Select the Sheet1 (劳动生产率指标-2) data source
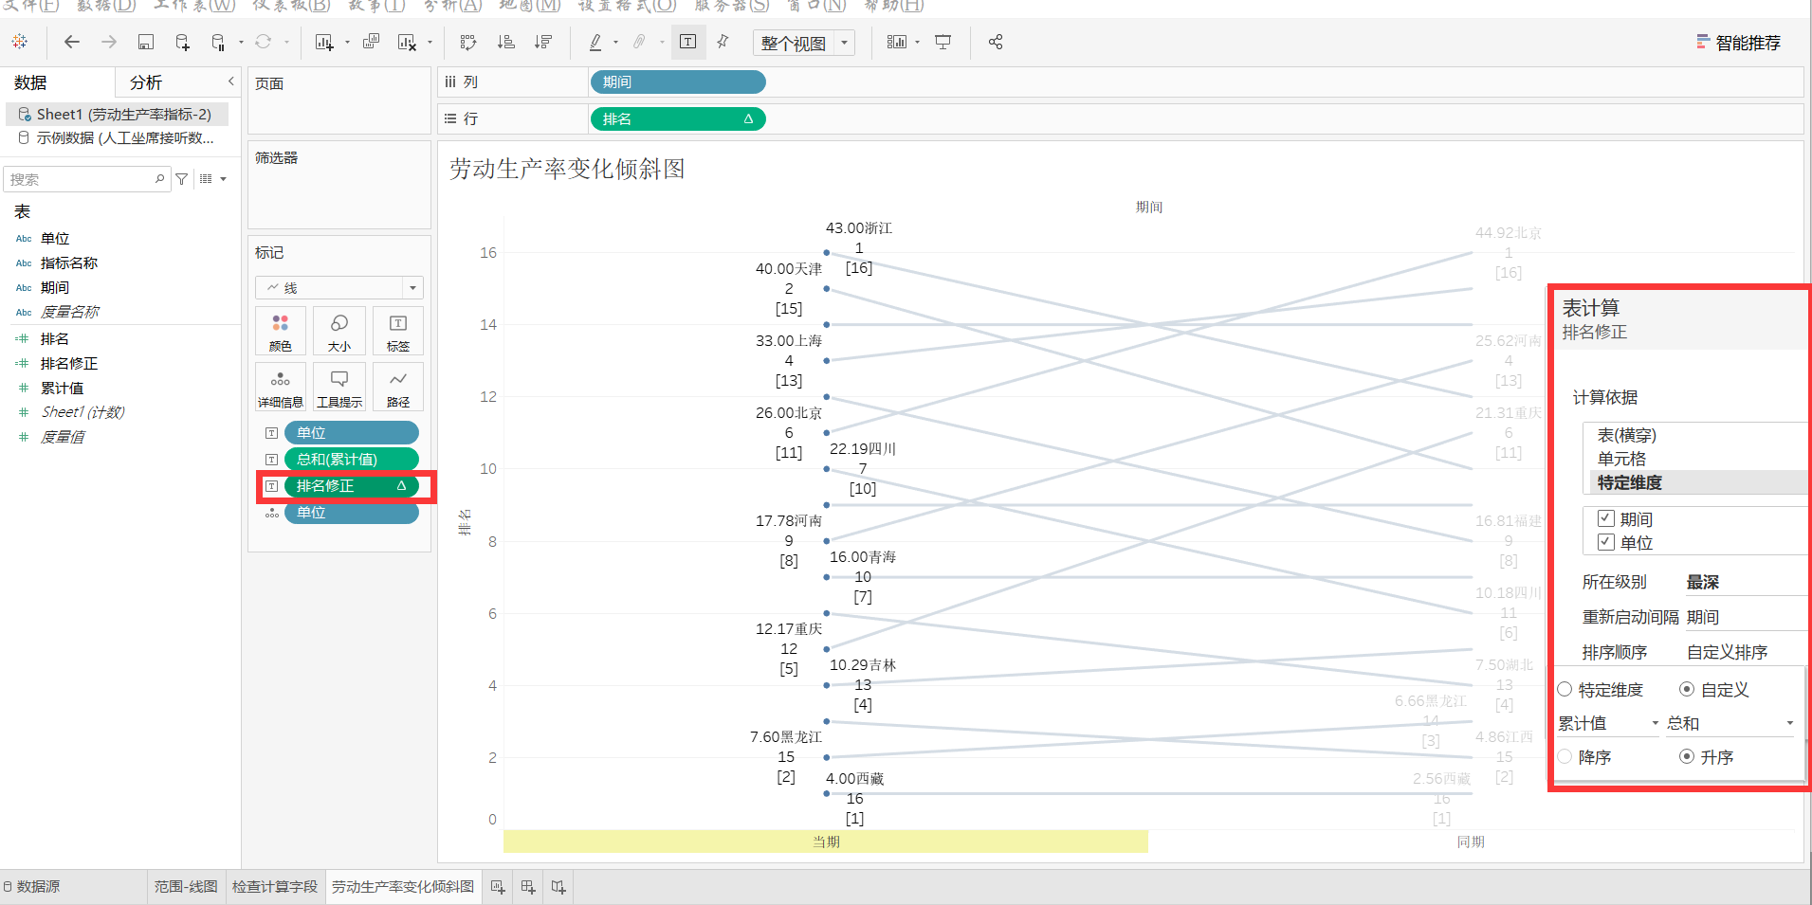Image resolution: width=1812 pixels, height=905 pixels. tap(116, 114)
